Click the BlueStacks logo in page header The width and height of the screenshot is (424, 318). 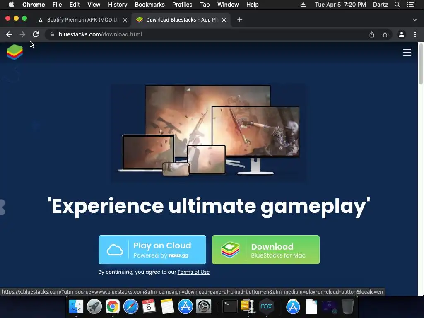pos(14,52)
